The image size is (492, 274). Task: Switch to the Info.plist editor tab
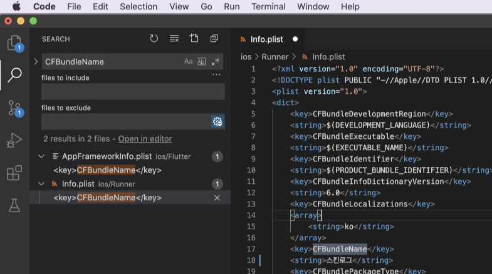(267, 39)
